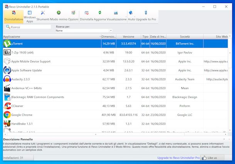Viewport: 235px width, 164px height.
Task: Click the µTorrent app icon
Action: 7,44
